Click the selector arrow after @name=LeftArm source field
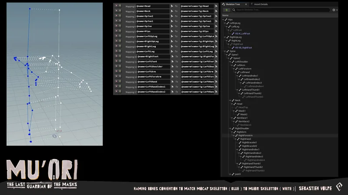This screenshot has height=195, width=348. tap(172, 71)
